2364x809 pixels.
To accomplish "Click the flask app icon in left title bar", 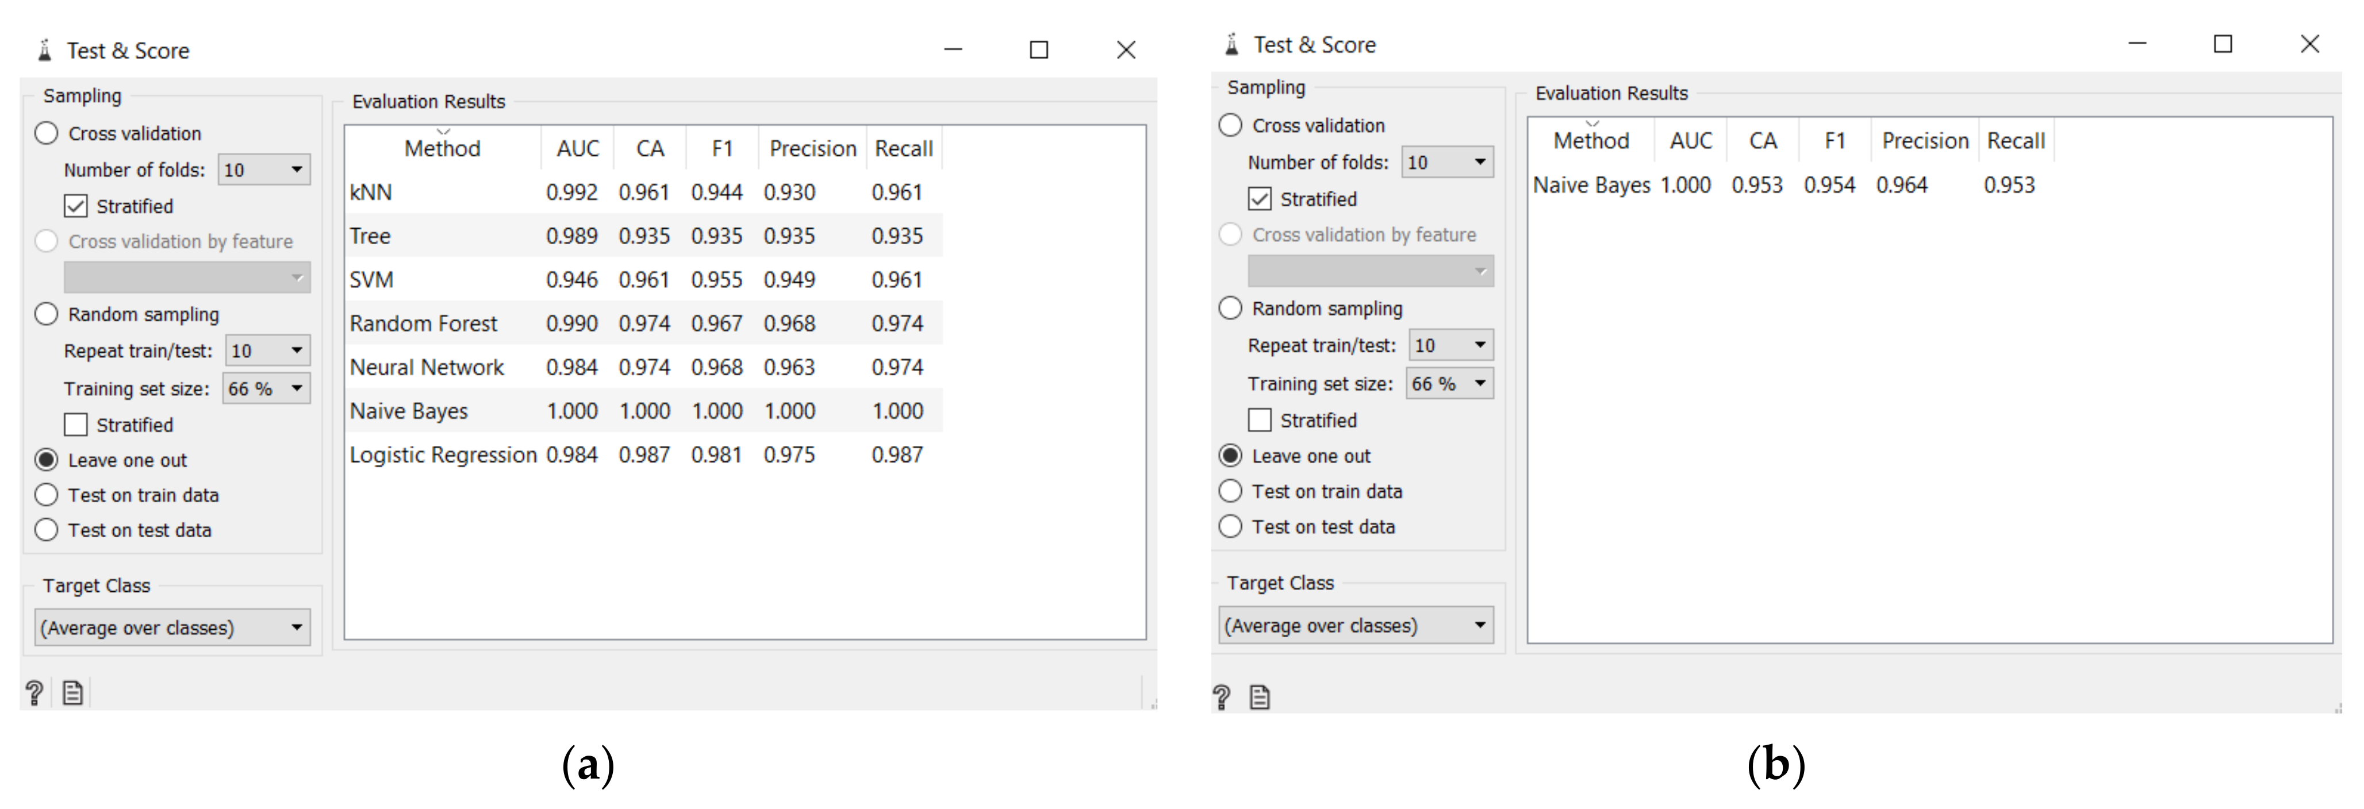I will [x=44, y=51].
